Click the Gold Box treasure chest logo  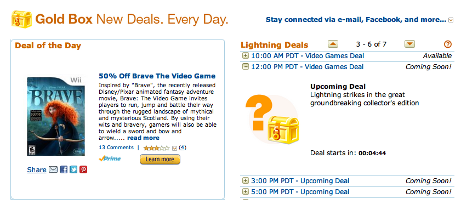(x=21, y=19)
